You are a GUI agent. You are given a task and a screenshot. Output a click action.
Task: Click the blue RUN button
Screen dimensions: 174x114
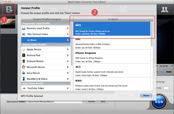159,102
